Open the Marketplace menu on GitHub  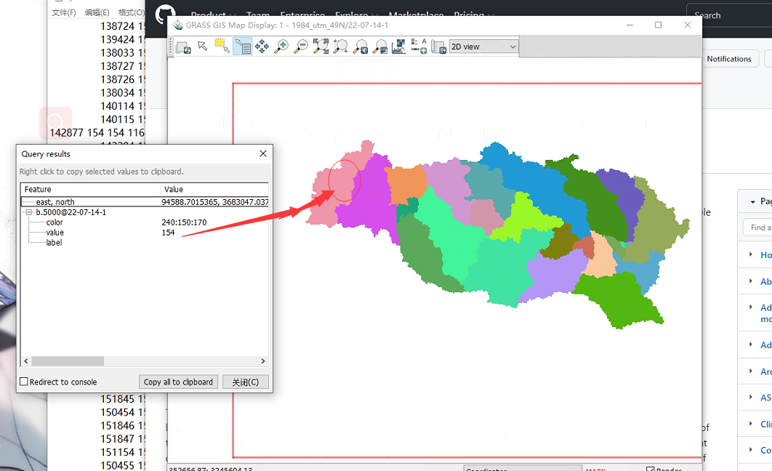coord(416,15)
